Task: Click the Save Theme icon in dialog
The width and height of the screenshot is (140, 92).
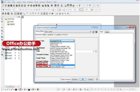Action: pos(93,32)
